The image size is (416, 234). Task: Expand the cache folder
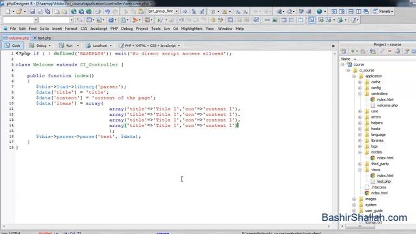[359, 82]
